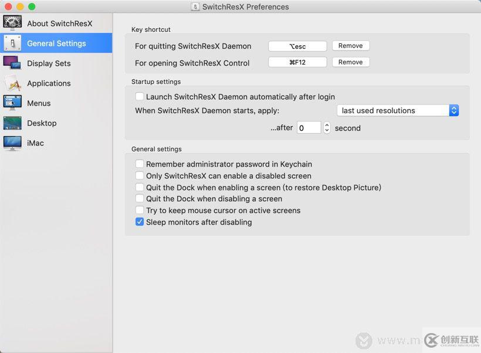Click the title bar SwitchResX document icon
Screen dimensions: 481x353
click(195, 6)
